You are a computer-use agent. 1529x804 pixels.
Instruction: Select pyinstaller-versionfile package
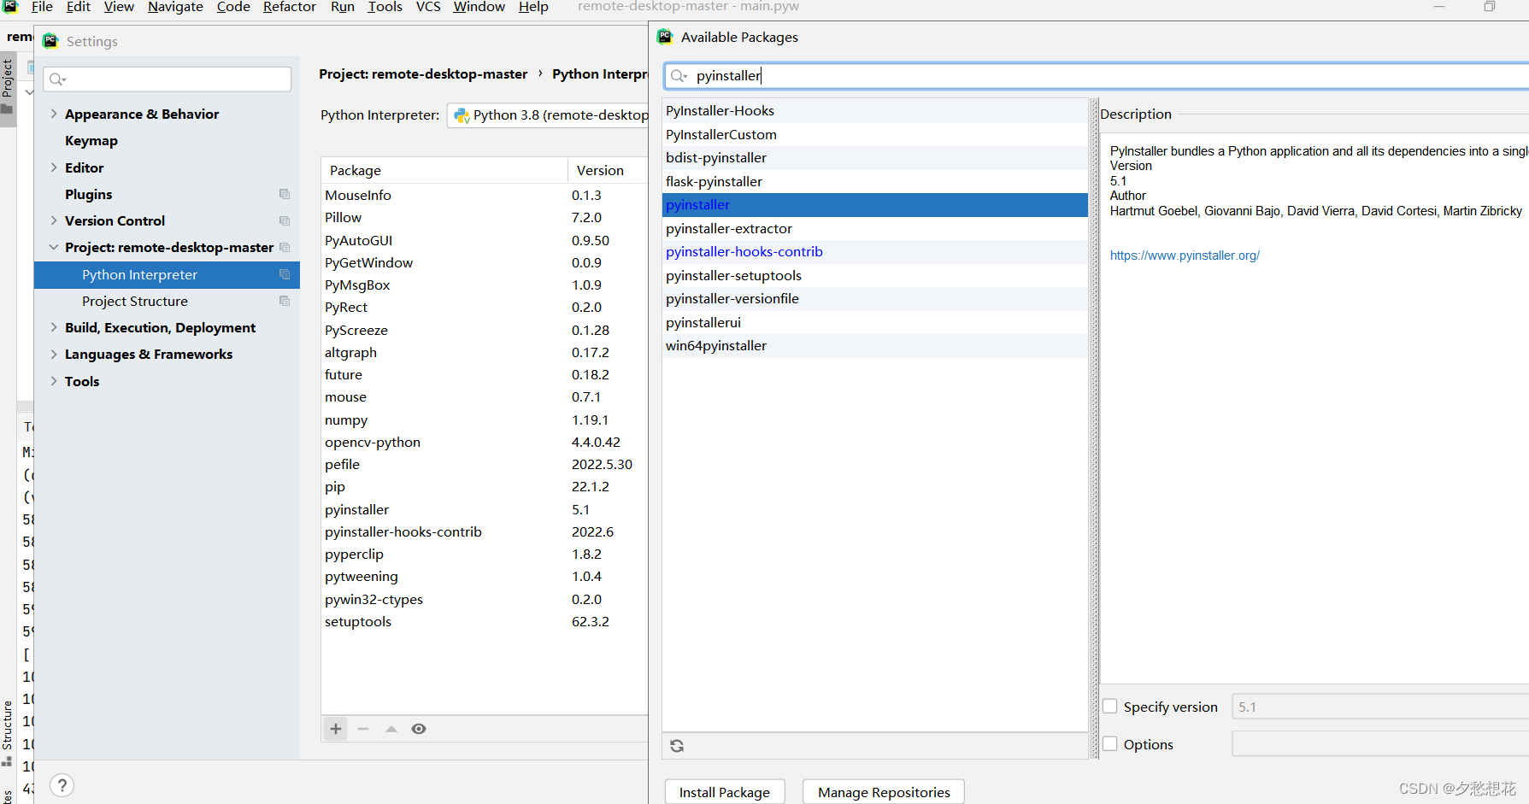coord(874,298)
